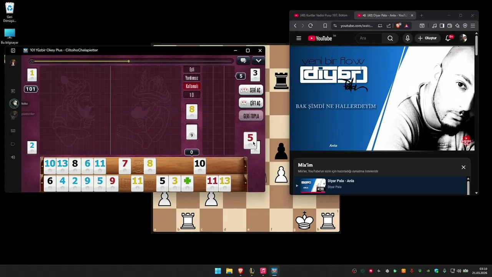Viewport: 492px width, 277px height.
Task: Reload the YouTube page
Action: point(311,26)
